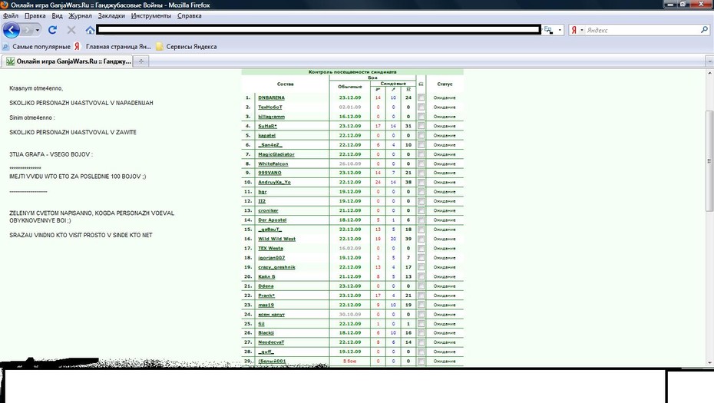Click the grey date 02.01.09

pyautogui.click(x=350, y=107)
